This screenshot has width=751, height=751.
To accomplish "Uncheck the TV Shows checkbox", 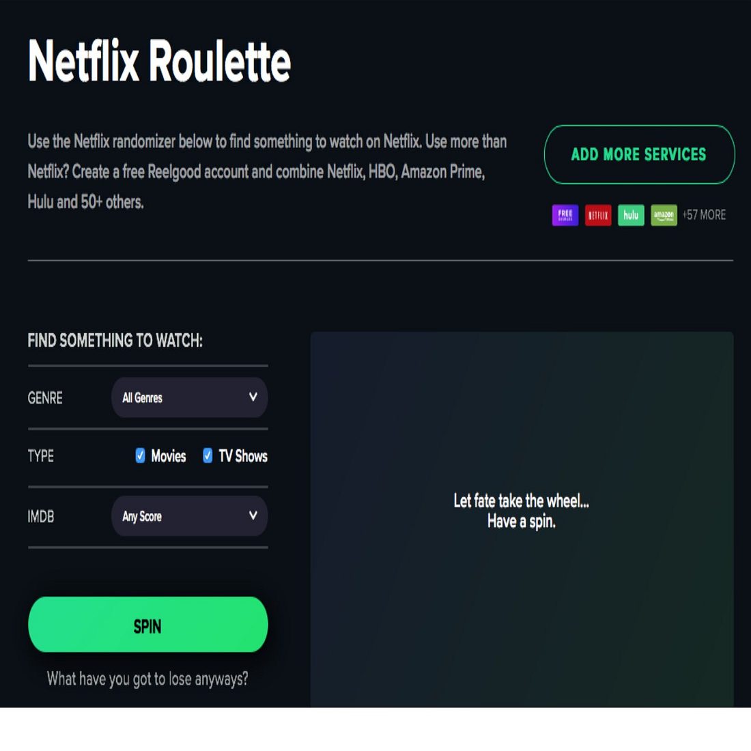I will coord(208,455).
